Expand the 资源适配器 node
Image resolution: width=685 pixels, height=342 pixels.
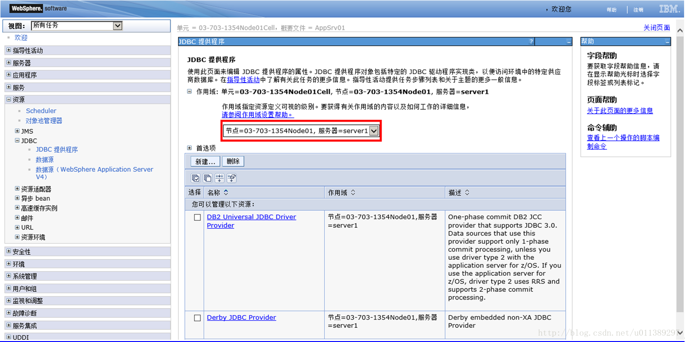(17, 188)
